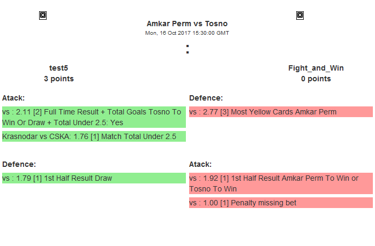Select the green Full Time Result bet row

pos(94,117)
